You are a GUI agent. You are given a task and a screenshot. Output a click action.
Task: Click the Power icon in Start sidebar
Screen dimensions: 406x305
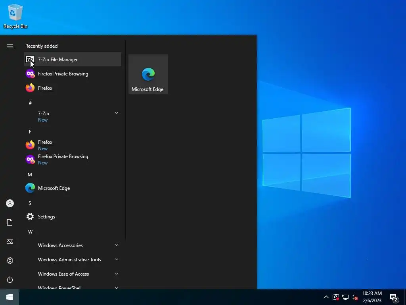(10, 280)
